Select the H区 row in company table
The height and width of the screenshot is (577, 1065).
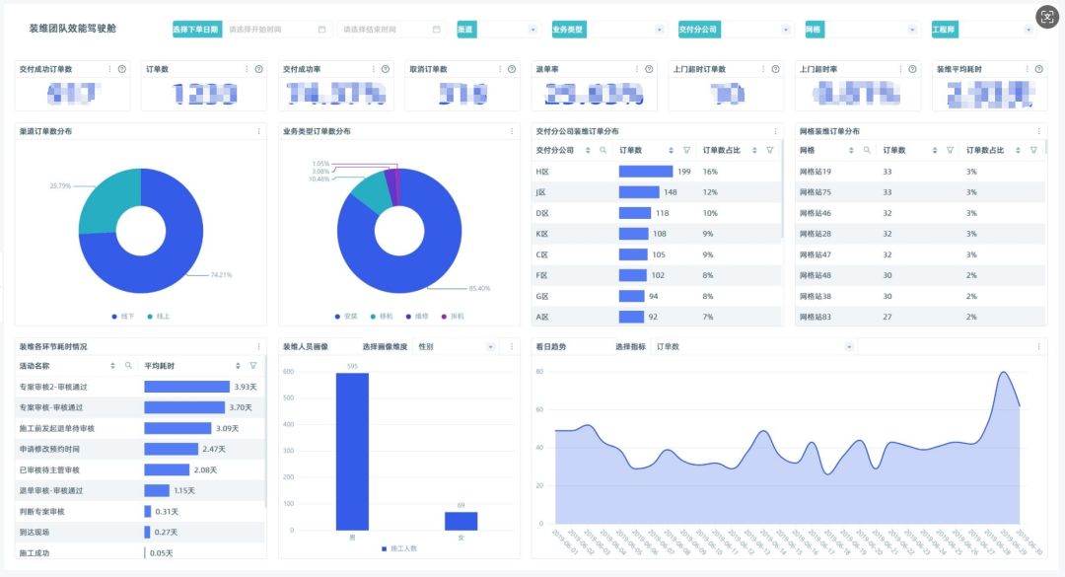click(x=657, y=172)
